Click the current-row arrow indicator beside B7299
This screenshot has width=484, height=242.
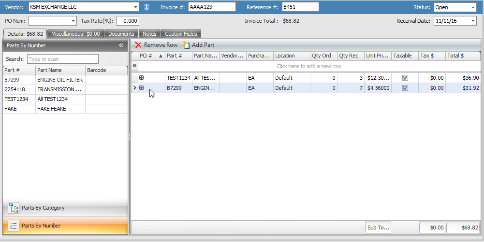pyautogui.click(x=134, y=88)
